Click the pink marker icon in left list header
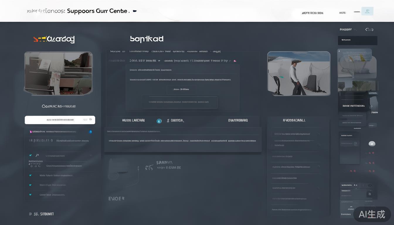This screenshot has height=225, width=394. click(x=31, y=132)
